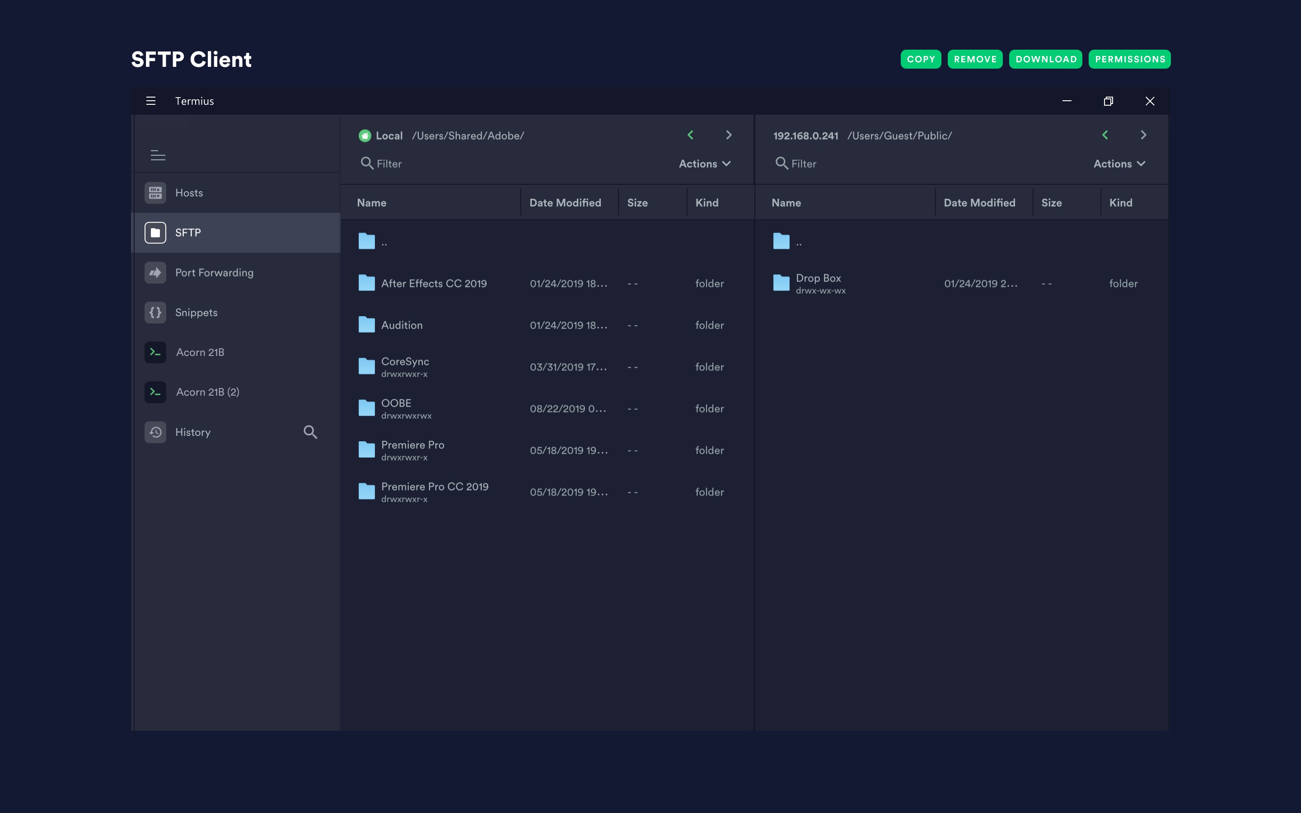
Task: Open the Hosts section icon
Action: (155, 192)
